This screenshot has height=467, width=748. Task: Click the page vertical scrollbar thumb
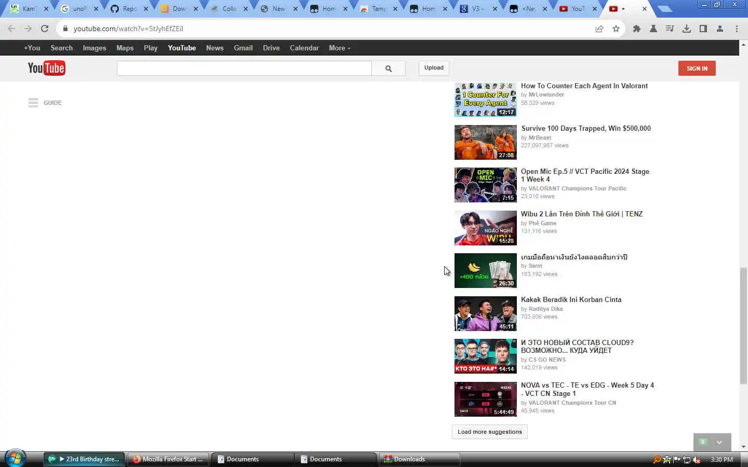743,325
